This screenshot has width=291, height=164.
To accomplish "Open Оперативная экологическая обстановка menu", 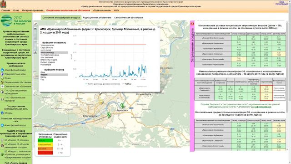I will (x=68, y=10).
